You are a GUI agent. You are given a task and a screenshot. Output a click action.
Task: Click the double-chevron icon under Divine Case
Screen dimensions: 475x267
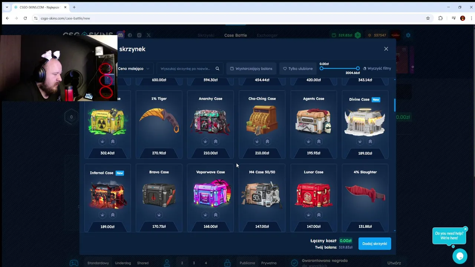pos(370,141)
